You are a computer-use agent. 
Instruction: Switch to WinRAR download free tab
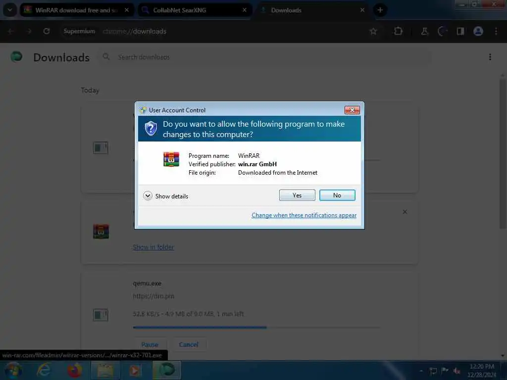tap(76, 10)
